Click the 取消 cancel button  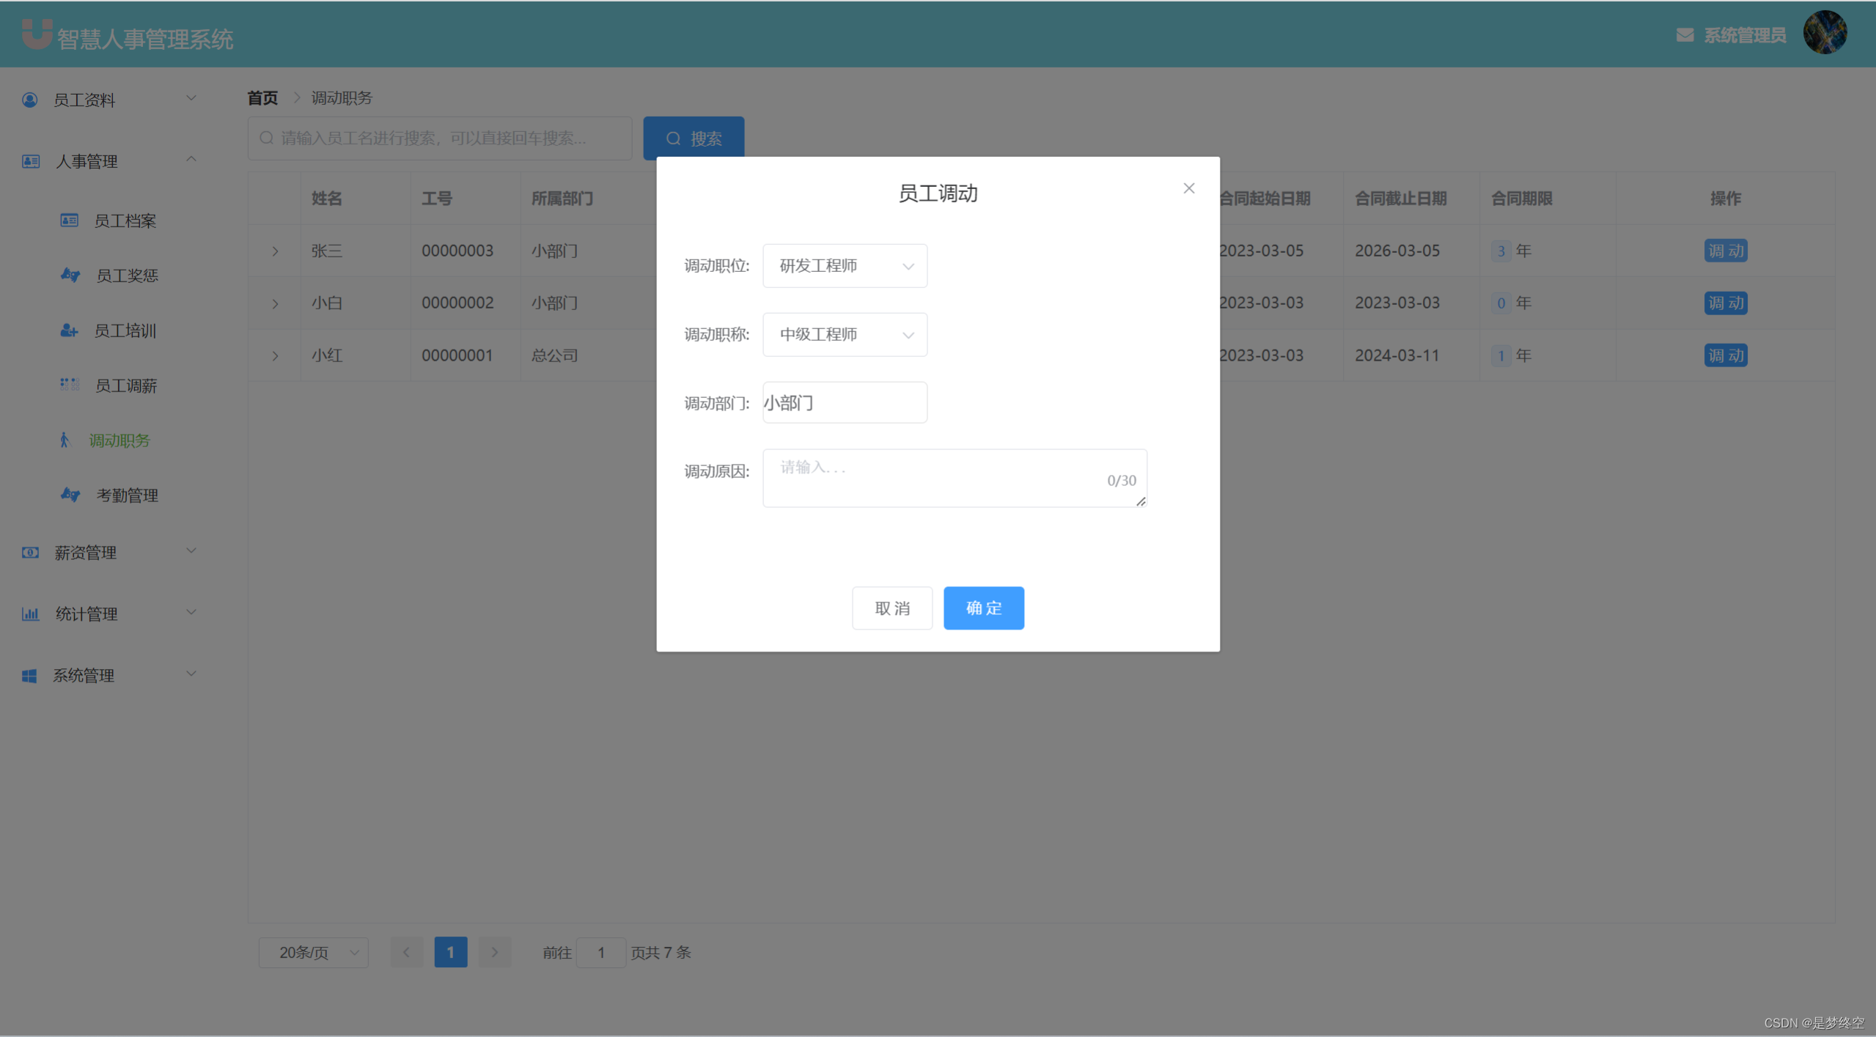[891, 608]
